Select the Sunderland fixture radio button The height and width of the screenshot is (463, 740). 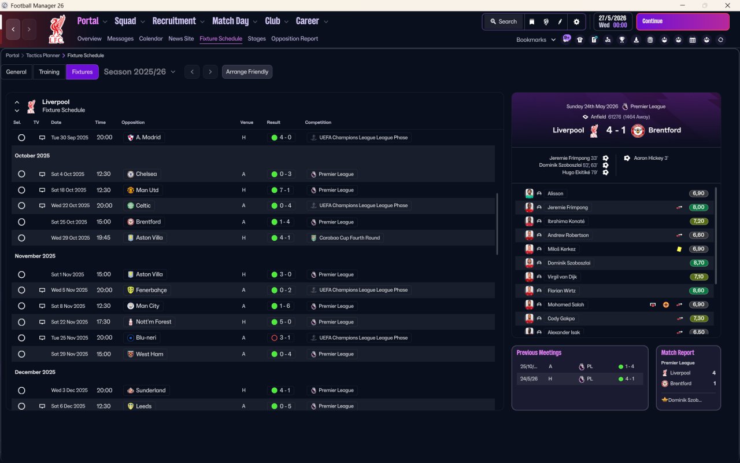pos(21,391)
